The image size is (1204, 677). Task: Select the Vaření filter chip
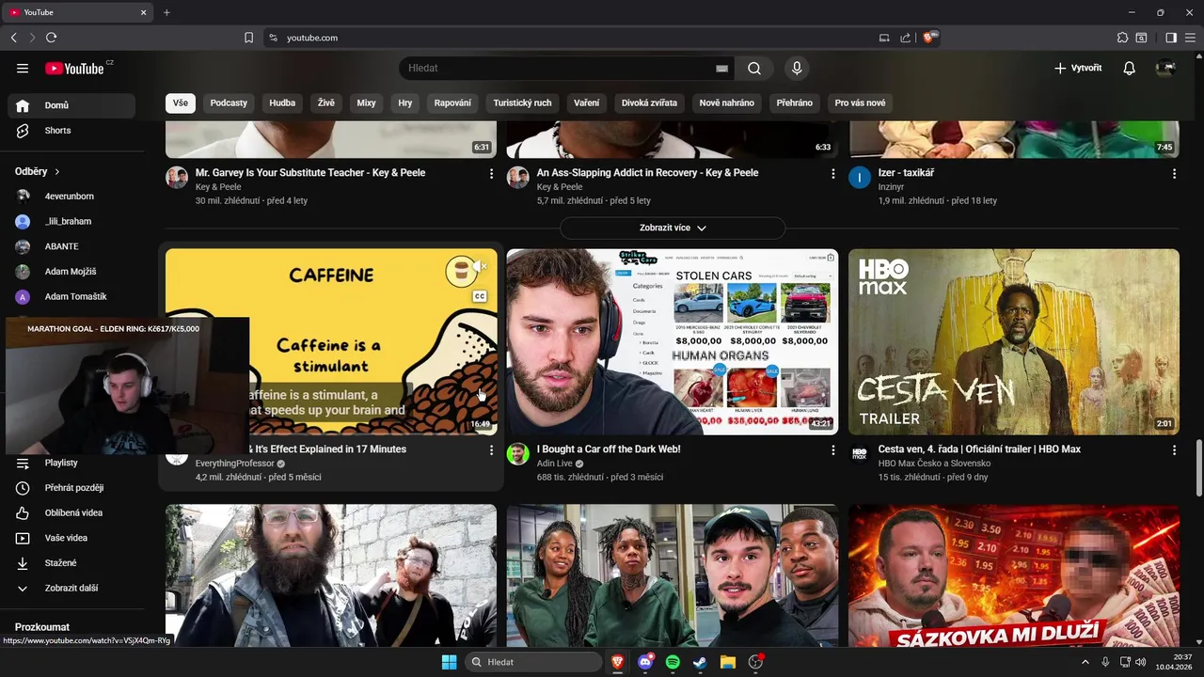(587, 102)
